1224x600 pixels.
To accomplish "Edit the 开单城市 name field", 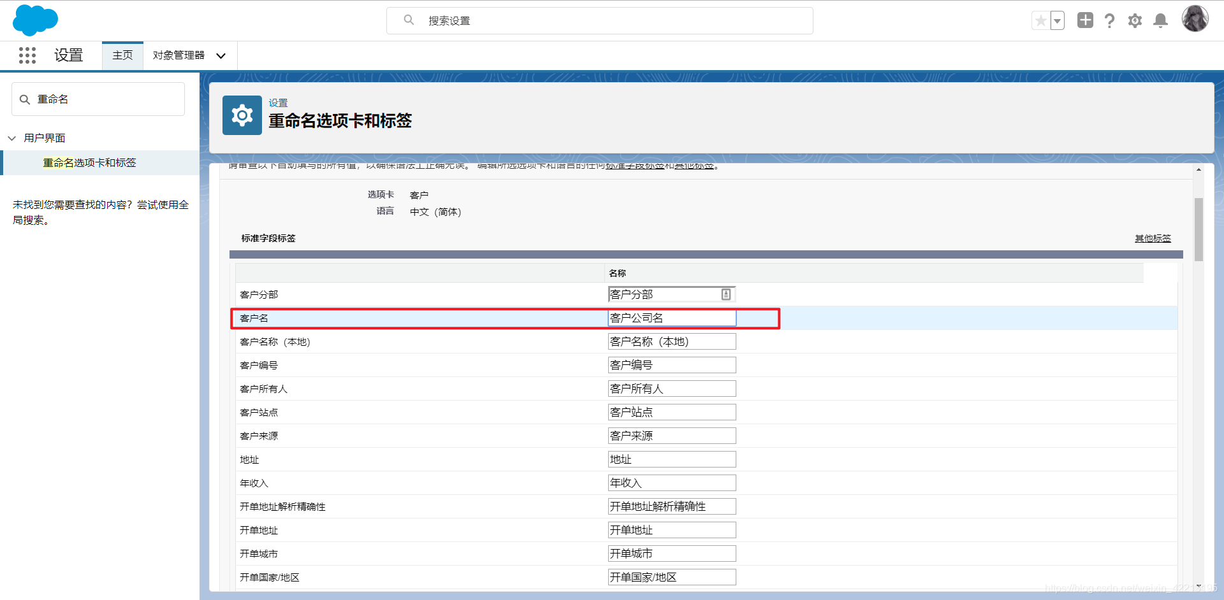I will pyautogui.click(x=672, y=554).
